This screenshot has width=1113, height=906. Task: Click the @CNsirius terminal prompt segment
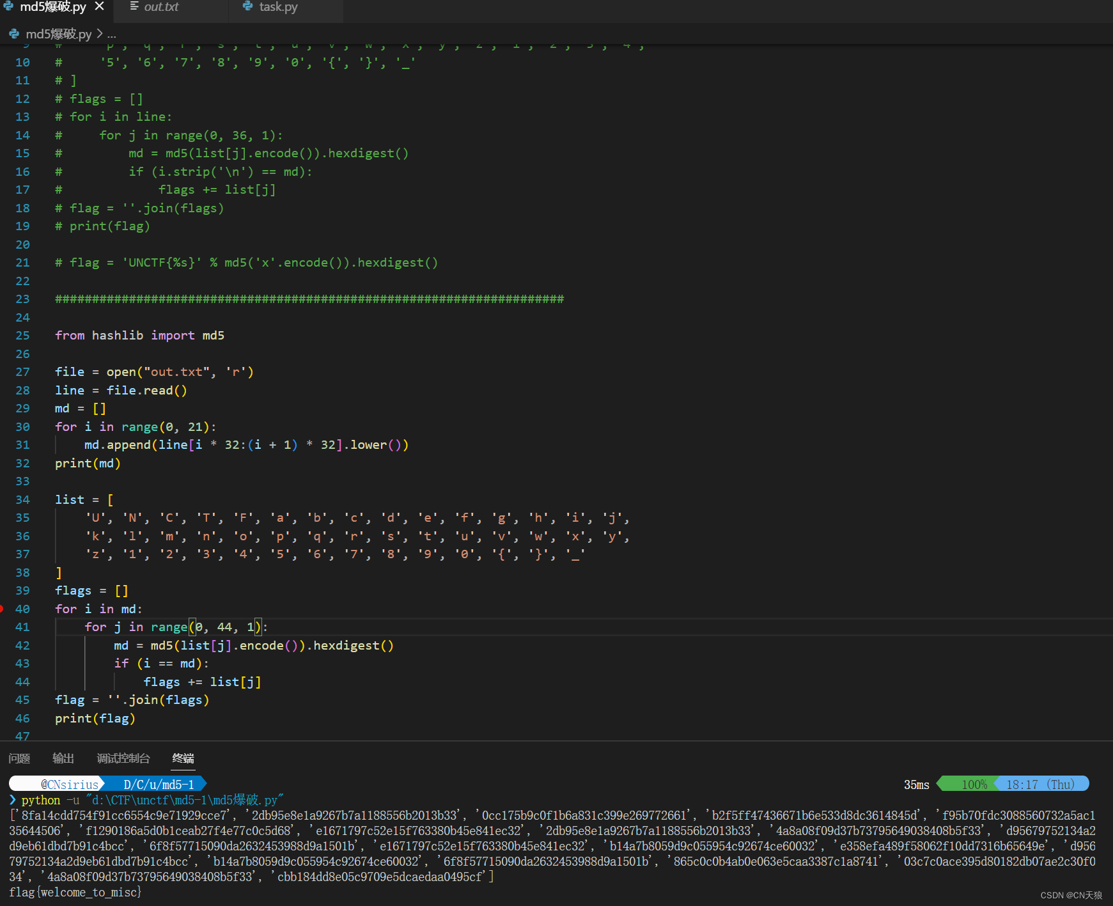(69, 785)
